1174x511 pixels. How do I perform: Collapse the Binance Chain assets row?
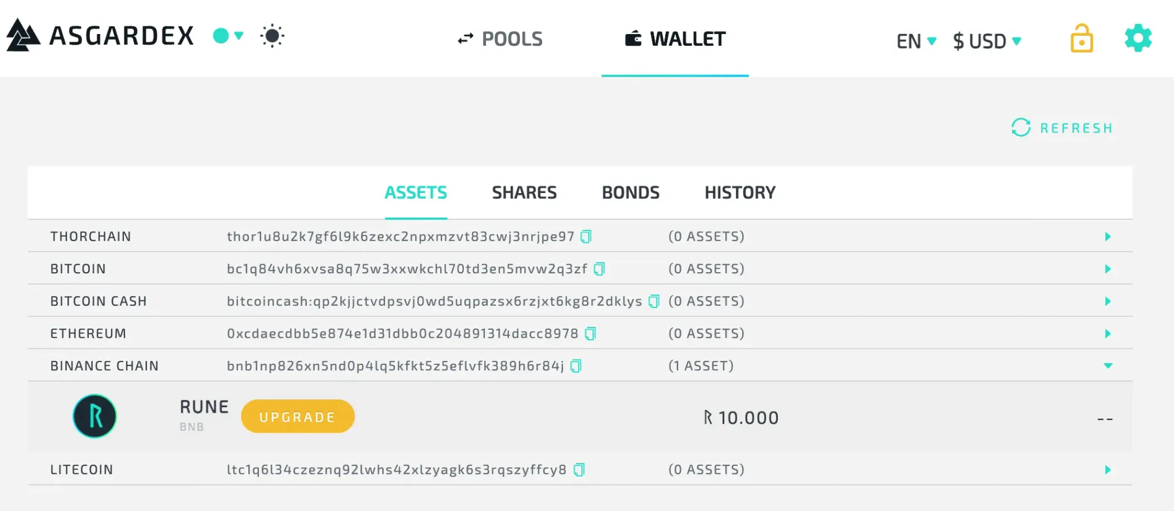pyautogui.click(x=1108, y=366)
